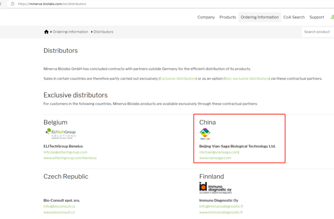The width and height of the screenshot is (334, 219).
Task: Click the Czech Republic country heading
Action: click(66, 177)
